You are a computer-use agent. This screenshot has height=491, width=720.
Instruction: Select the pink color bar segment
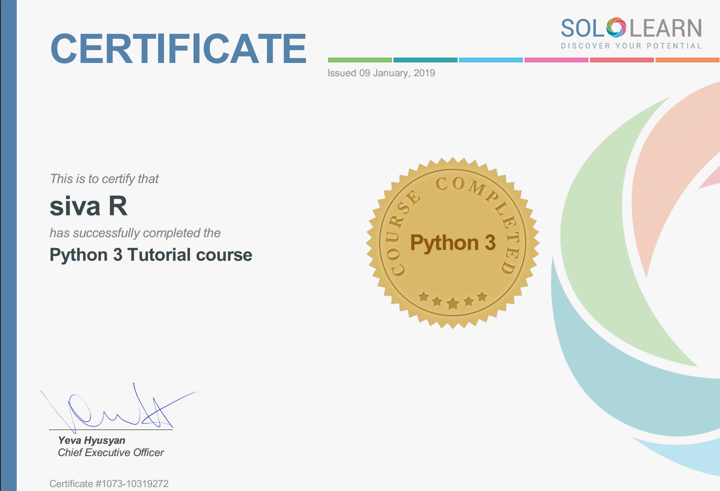click(x=556, y=60)
